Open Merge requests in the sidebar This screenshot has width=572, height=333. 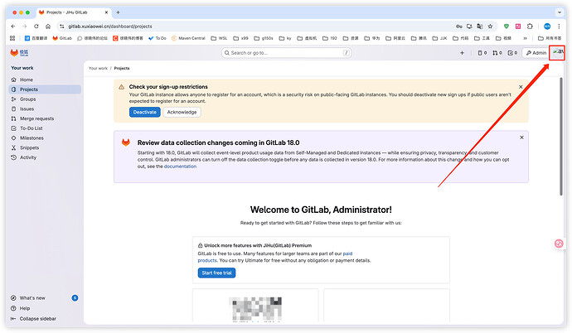36,118
